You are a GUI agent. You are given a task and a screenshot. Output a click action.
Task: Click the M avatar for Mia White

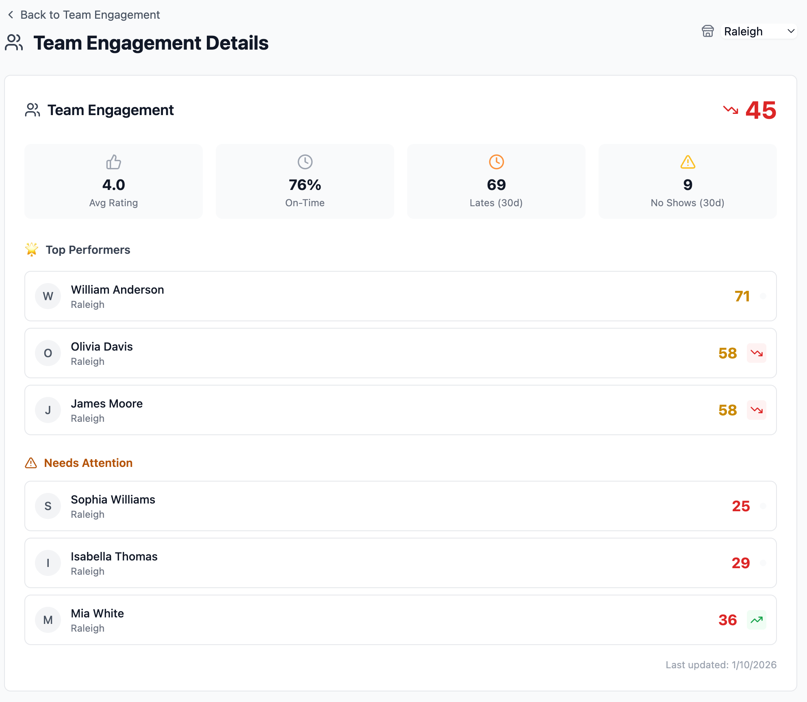click(x=48, y=620)
